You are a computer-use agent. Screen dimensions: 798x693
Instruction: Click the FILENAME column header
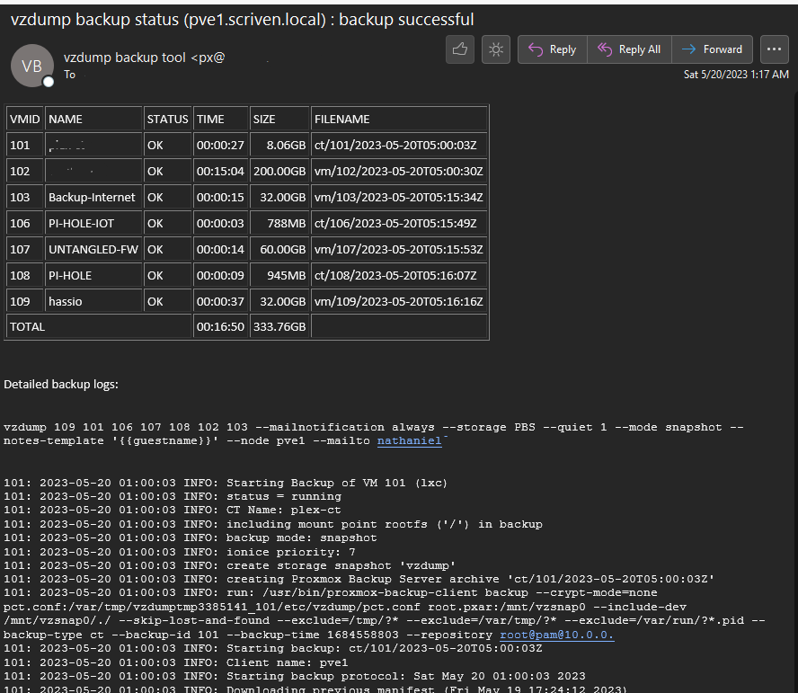pyautogui.click(x=399, y=120)
